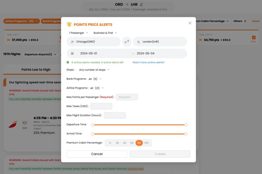This screenshot has width=262, height=174.
Task: Click the Create button
Action: [x=160, y=154]
